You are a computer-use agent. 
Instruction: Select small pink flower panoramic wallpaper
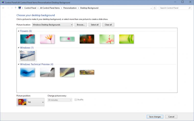point(67,39)
